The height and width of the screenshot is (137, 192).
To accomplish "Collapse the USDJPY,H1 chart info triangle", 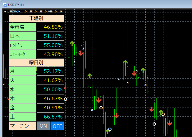I will [x=5, y=12].
